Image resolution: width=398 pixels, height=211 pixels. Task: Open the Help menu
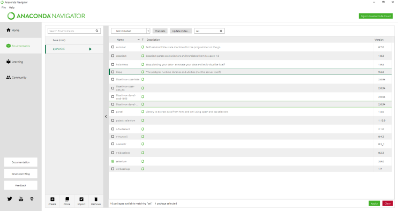click(x=12, y=7)
